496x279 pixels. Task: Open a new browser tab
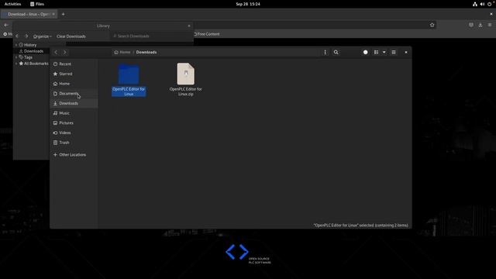click(x=63, y=14)
